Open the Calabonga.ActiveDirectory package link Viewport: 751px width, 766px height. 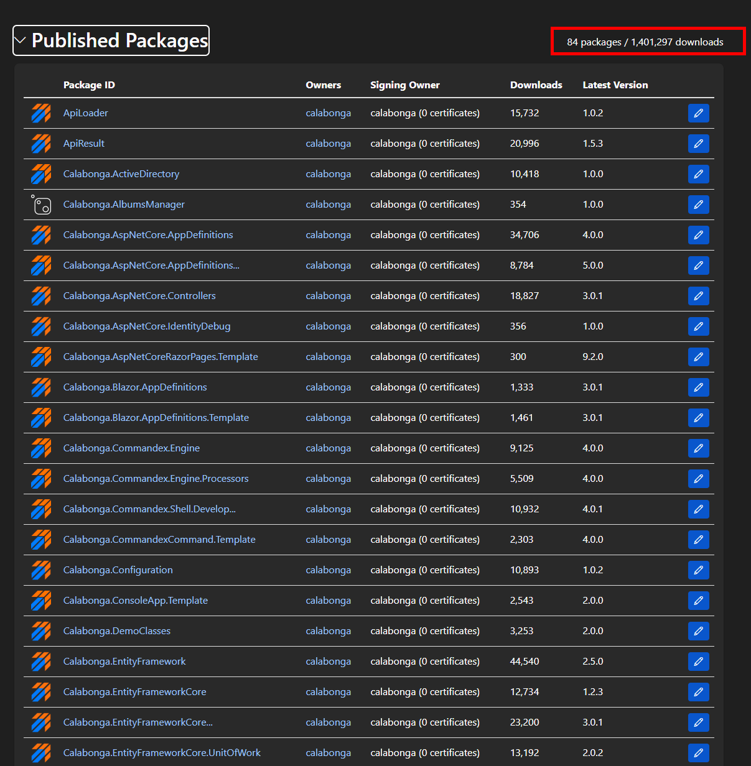click(121, 174)
